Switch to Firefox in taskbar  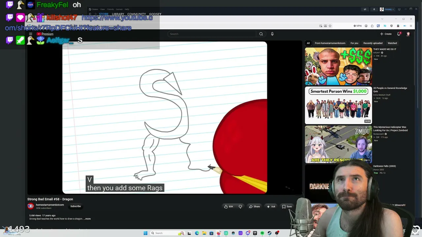[x=219, y=233]
